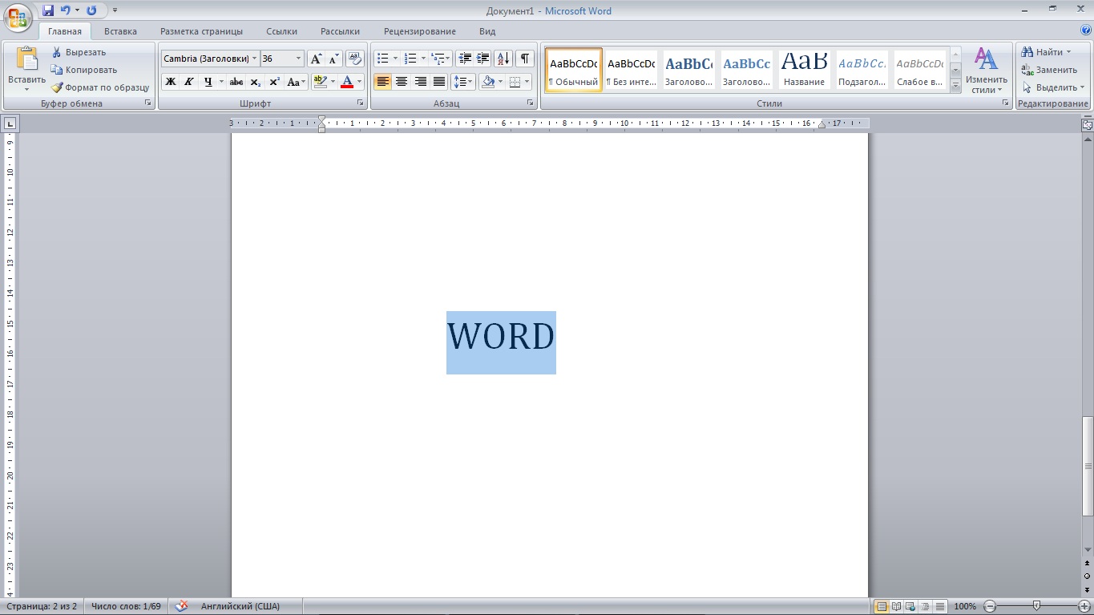Cut selection with Вырезать

(79, 52)
